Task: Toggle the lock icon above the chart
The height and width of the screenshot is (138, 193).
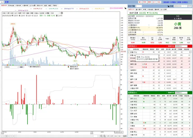Action: (x=125, y=8)
